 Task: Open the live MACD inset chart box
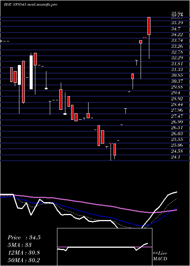(104, 247)
